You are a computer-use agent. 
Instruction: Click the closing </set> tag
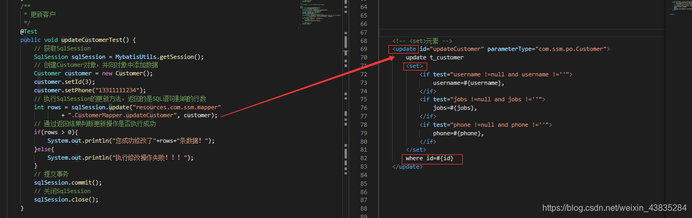[416, 150]
